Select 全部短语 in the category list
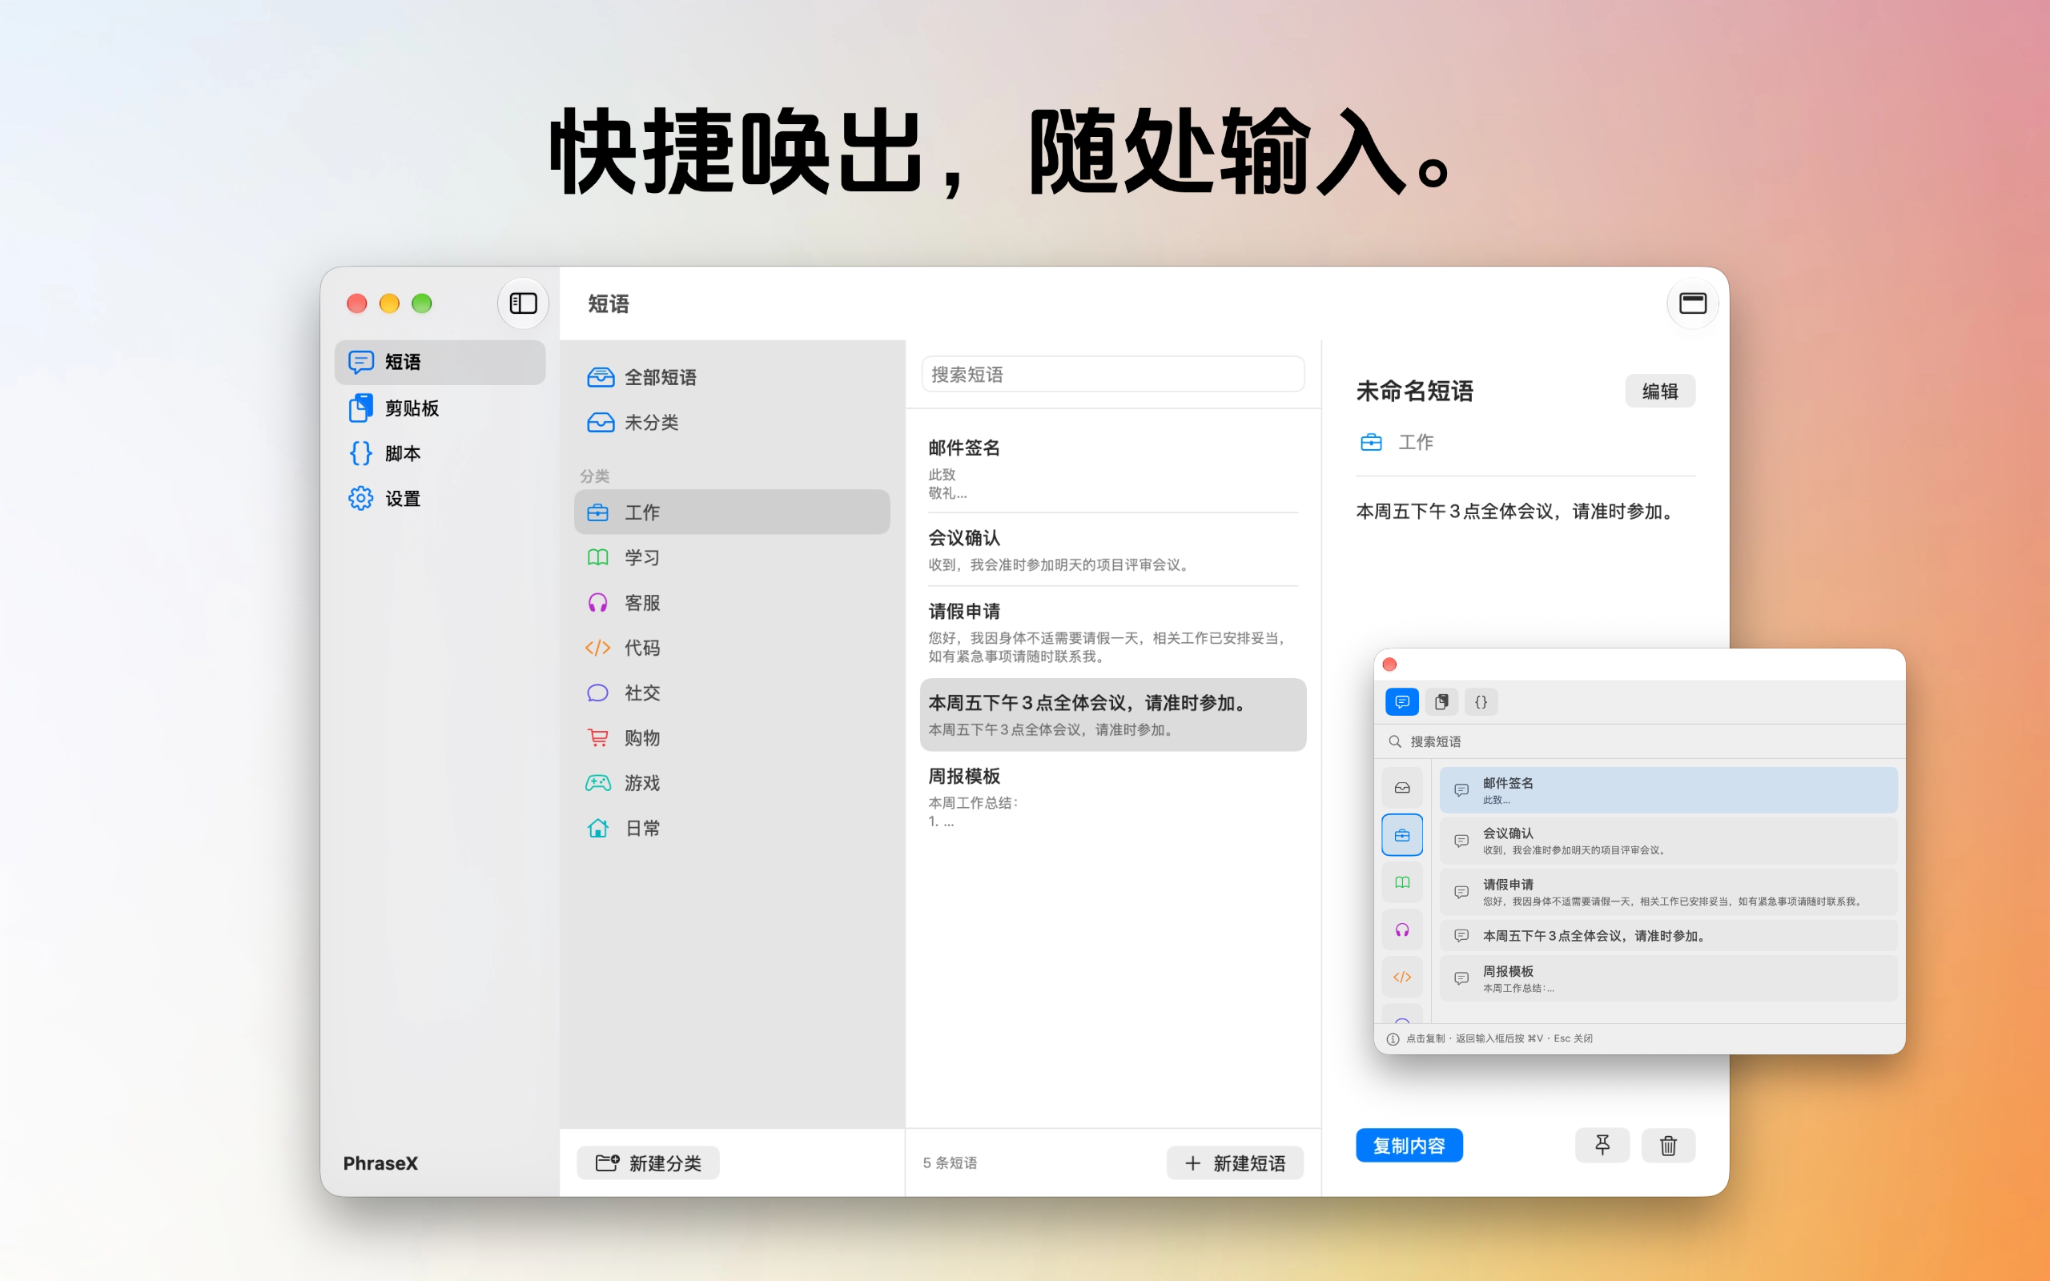Viewport: 2050px width, 1281px height. click(732, 377)
